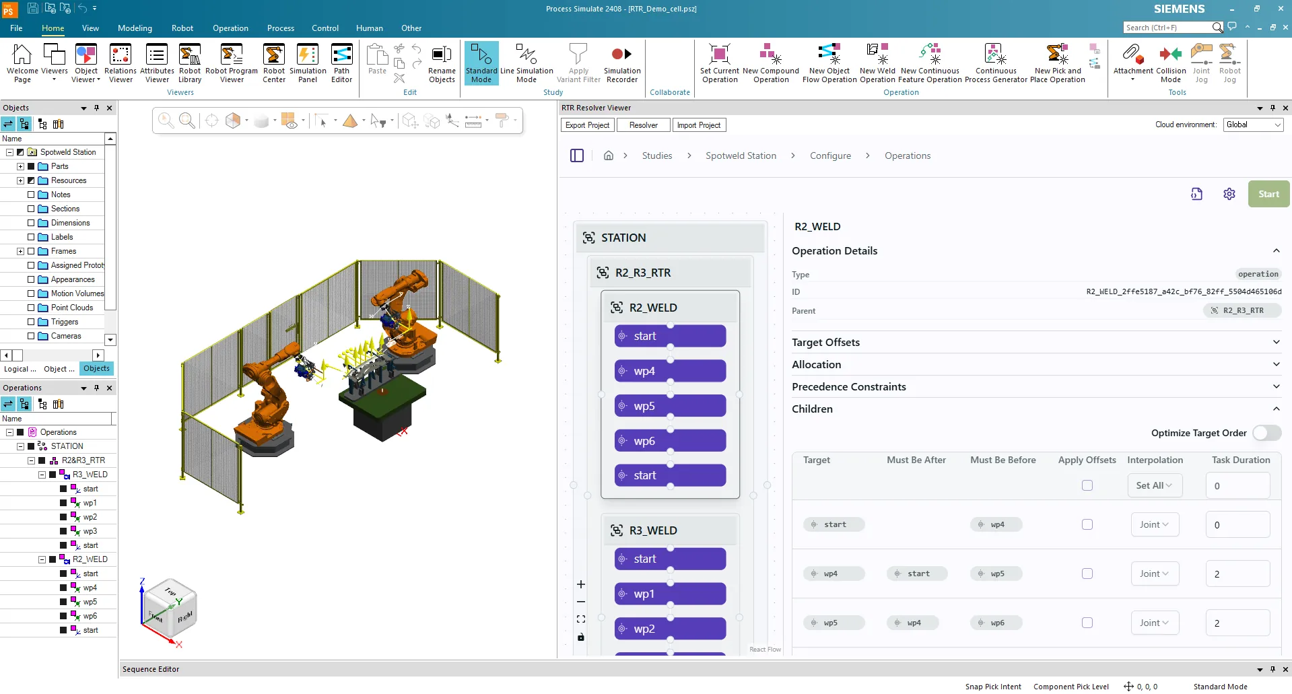
Task: Open the Path Editor
Action: 342,63
